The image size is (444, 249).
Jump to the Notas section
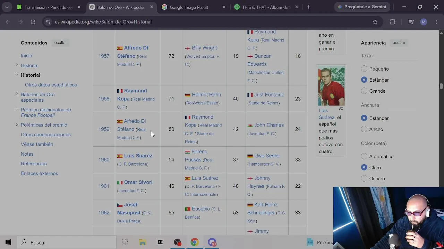point(27,154)
